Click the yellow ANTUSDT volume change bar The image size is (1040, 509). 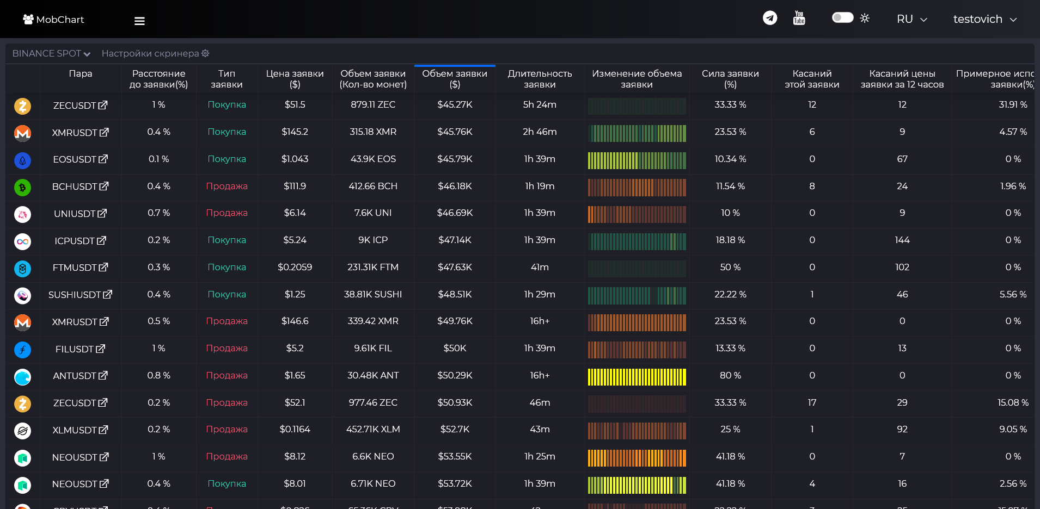(637, 377)
